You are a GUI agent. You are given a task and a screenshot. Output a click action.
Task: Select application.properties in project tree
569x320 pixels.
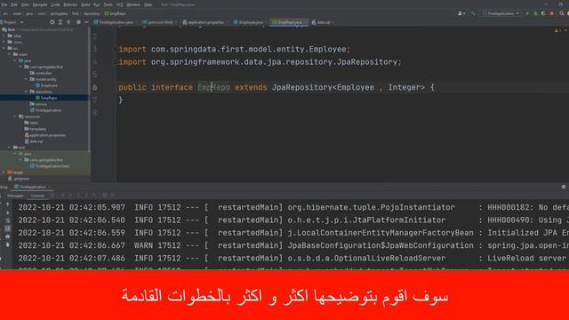coord(45,135)
